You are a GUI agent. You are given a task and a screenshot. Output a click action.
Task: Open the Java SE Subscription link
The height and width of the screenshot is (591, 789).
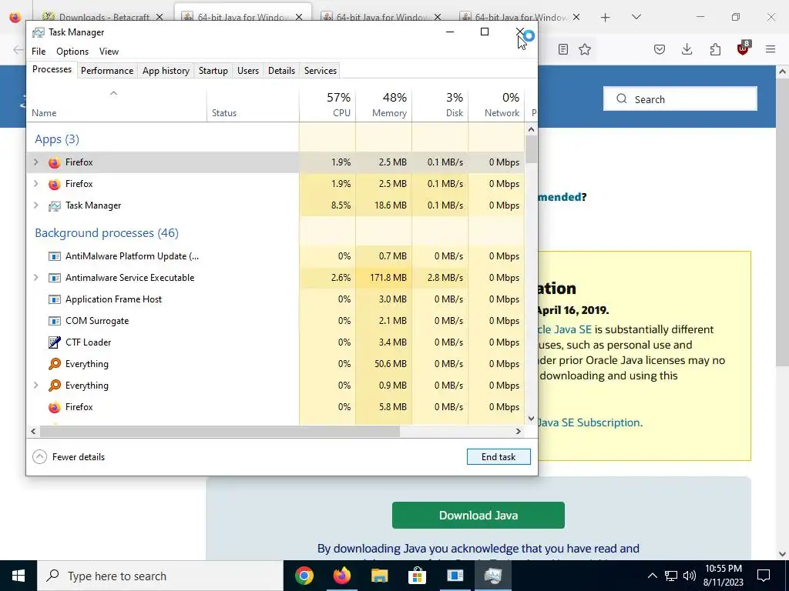(589, 422)
